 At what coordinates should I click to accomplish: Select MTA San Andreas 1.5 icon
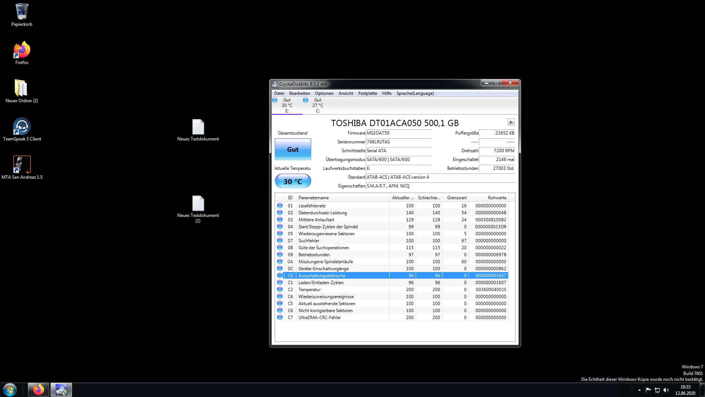tap(22, 165)
